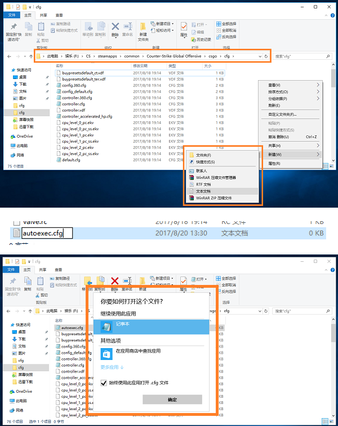Click the Store icon for finding apps
Image resolution: width=338 pixels, height=426 pixels.
pos(106,354)
